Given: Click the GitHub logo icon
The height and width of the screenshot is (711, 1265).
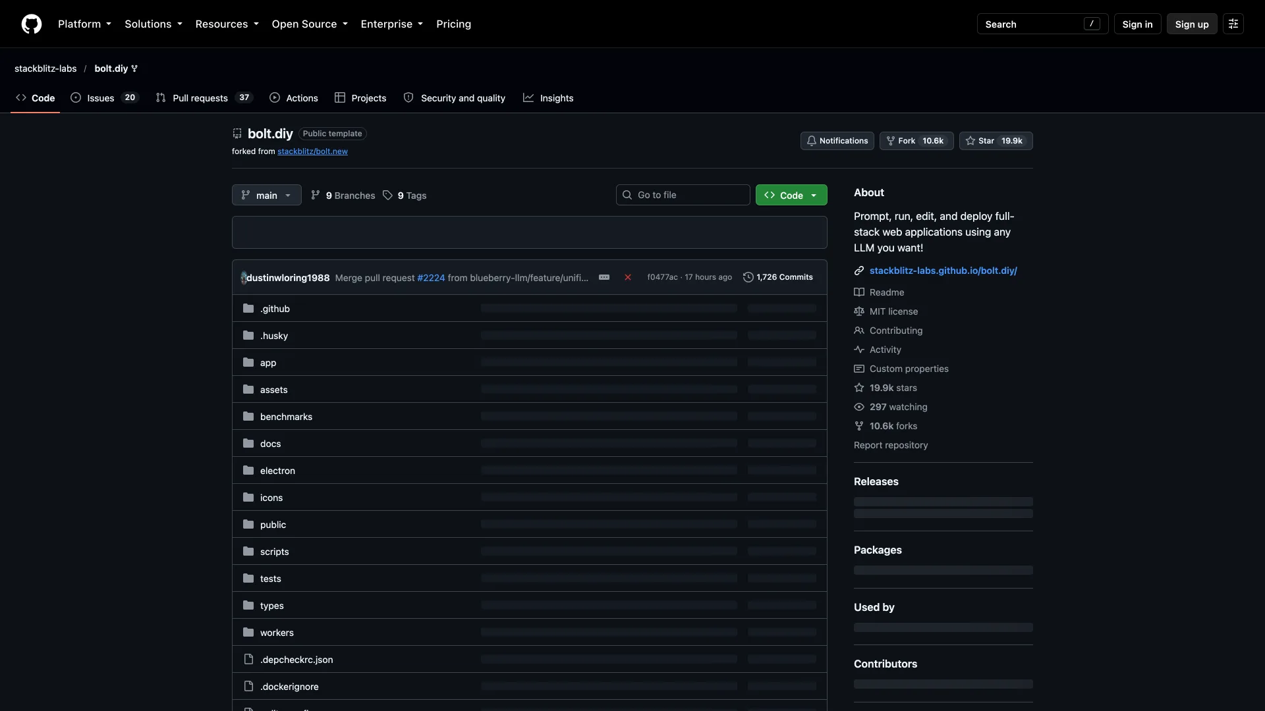Looking at the screenshot, I should pos(32,24).
